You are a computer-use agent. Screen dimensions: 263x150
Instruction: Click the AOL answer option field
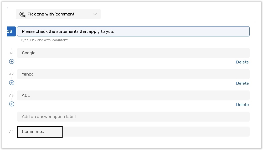[133, 95]
